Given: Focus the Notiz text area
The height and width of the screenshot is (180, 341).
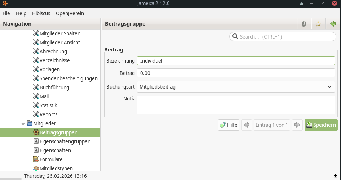Looking at the screenshot, I should tap(236, 105).
